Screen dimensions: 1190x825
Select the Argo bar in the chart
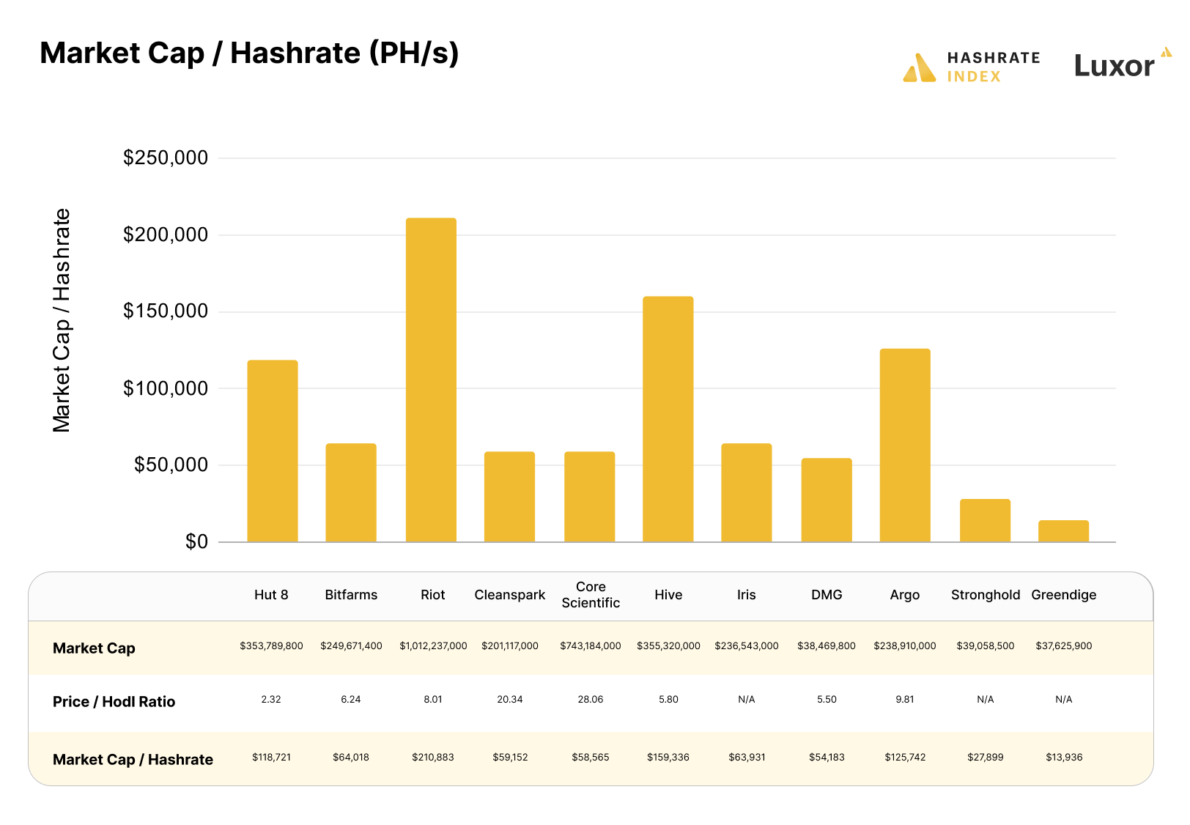[905, 443]
